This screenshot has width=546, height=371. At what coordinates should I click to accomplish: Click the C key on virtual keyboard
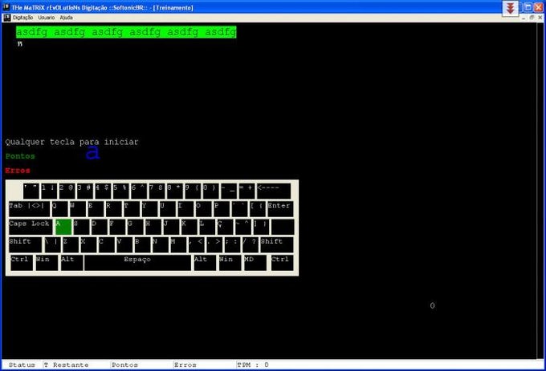pyautogui.click(x=107, y=245)
